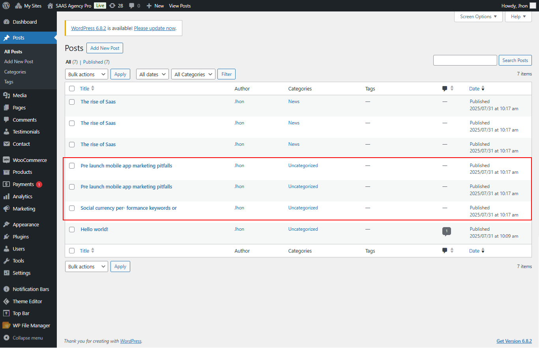Click the Dashboard gauge icon

click(6, 22)
